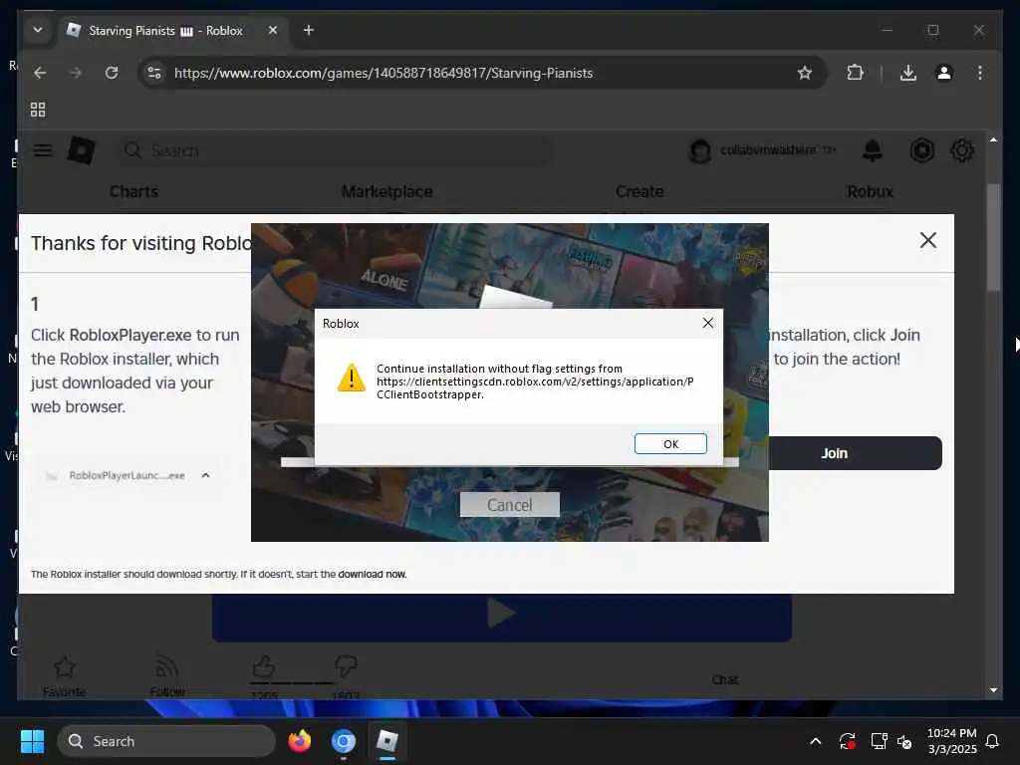Open the Create tab
1020x765 pixels.
pos(639,192)
